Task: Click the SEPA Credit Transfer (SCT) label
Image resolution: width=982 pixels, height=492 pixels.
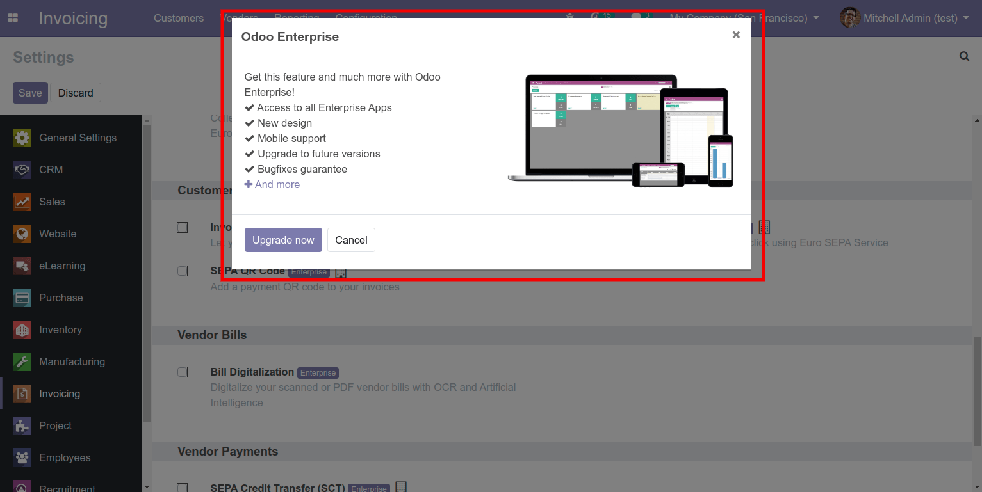Action: pyautogui.click(x=278, y=488)
